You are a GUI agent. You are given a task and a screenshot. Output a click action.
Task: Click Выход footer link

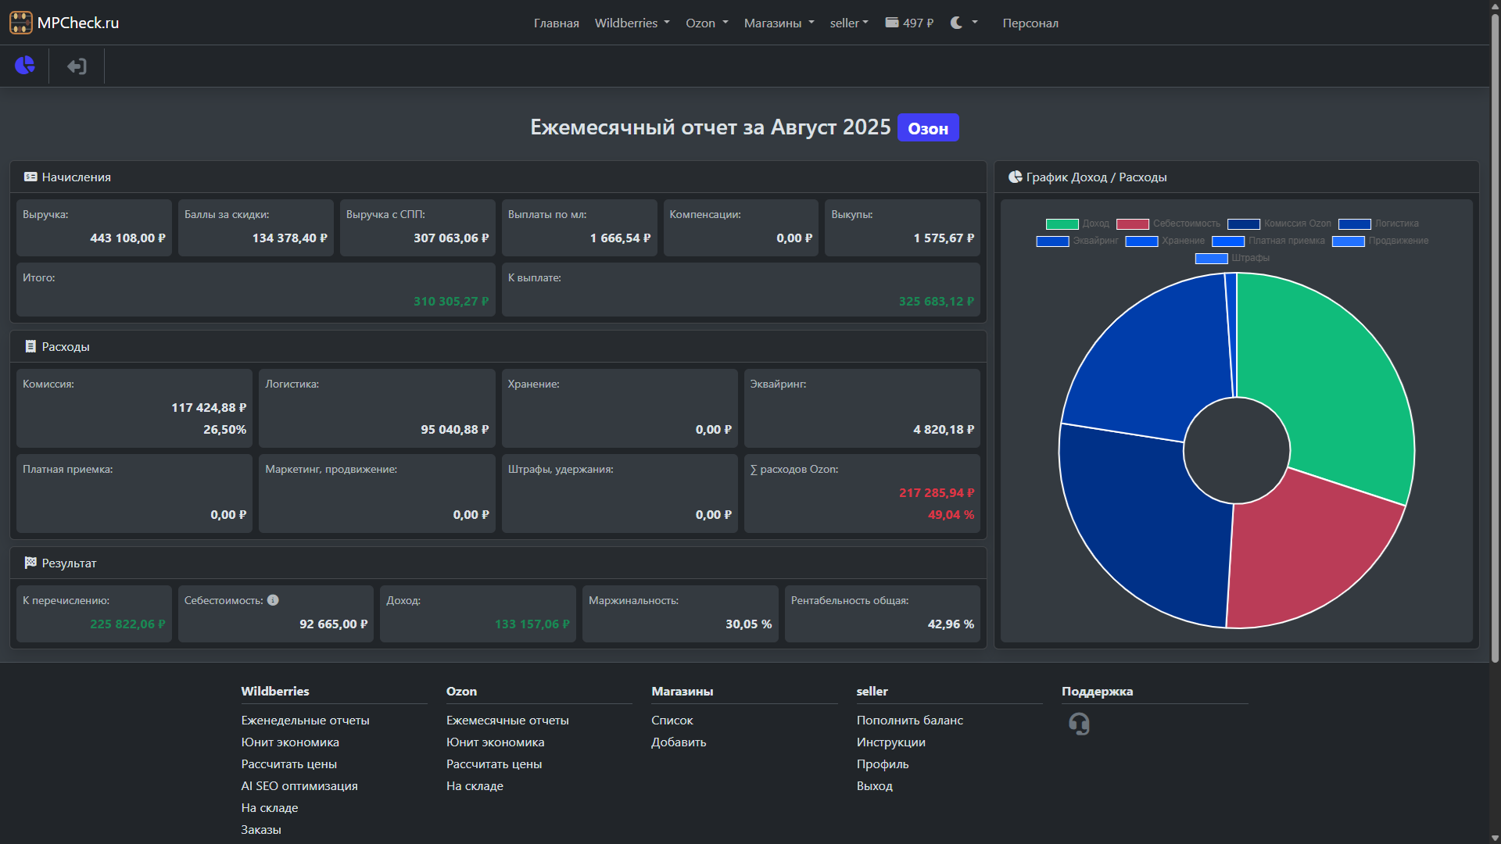pyautogui.click(x=874, y=785)
